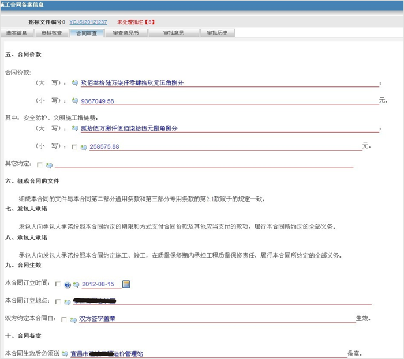Viewport: 404px width, 359px height.
Task: Click blue help icon beside 本合同订立时间
Action: pos(68,285)
